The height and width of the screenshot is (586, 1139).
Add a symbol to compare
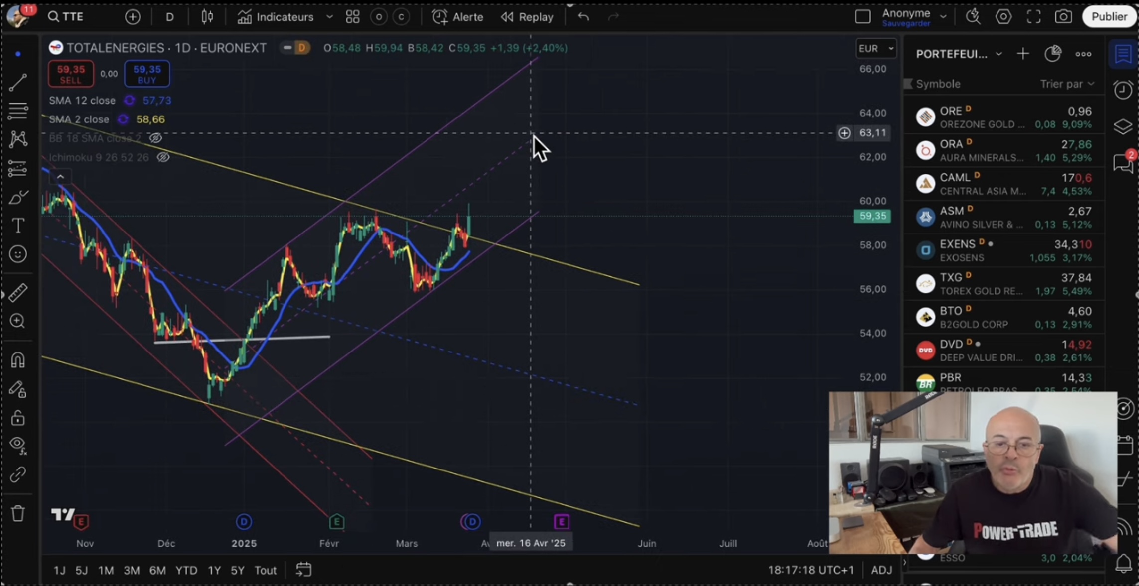[133, 17]
